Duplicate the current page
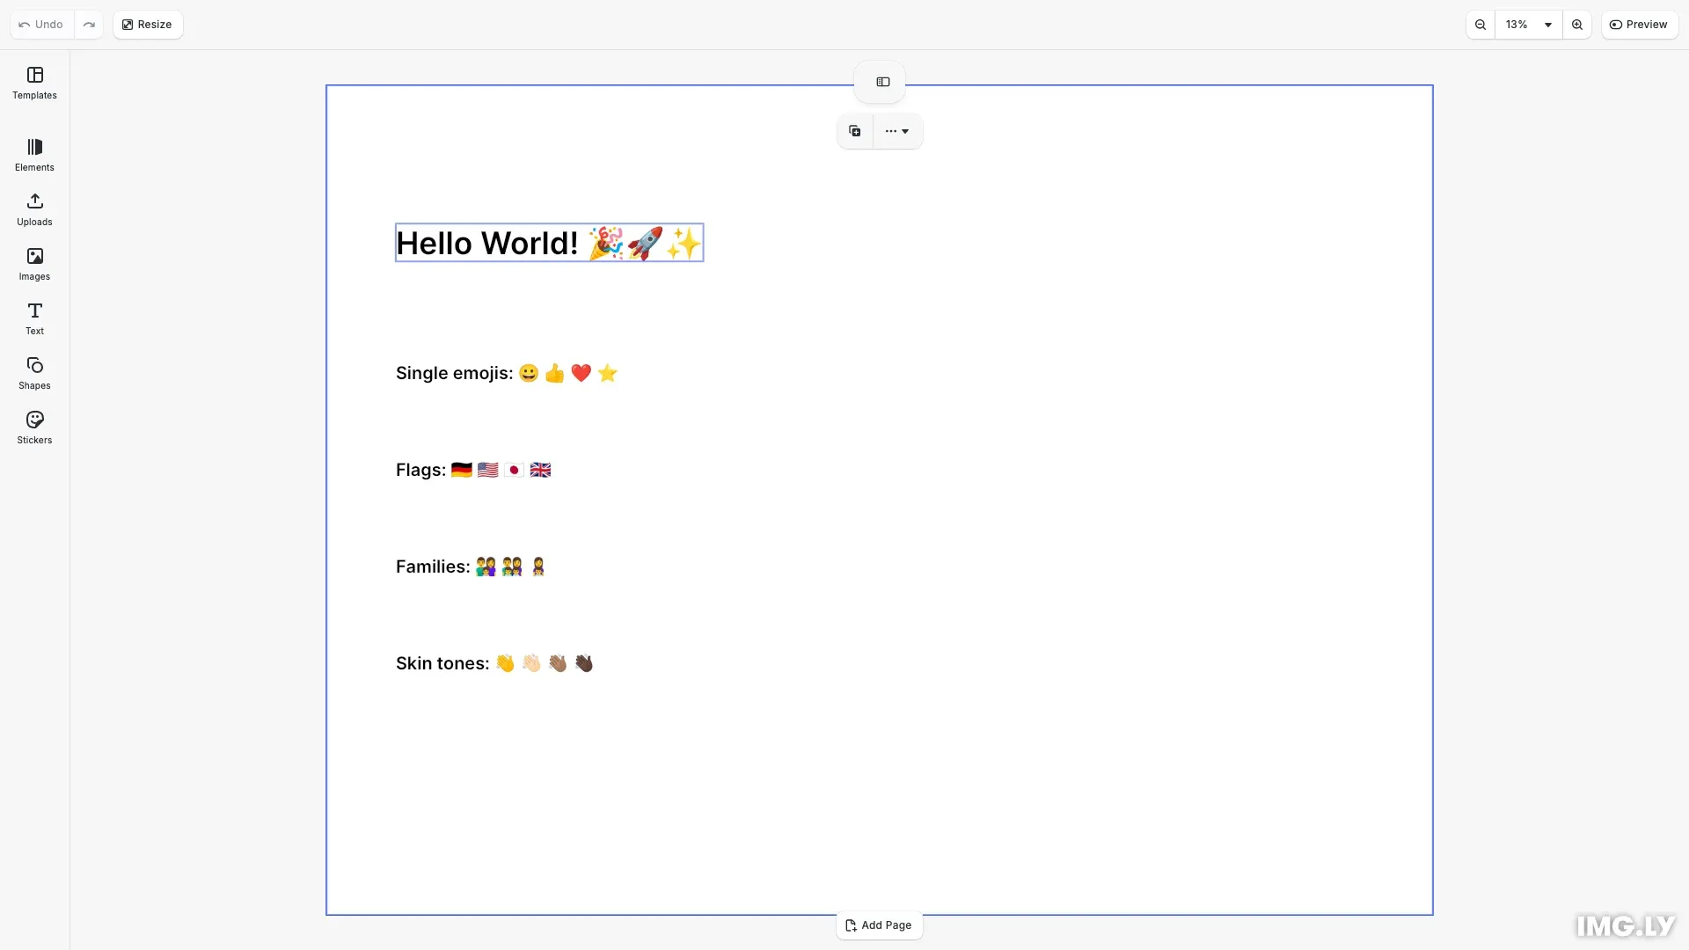Image resolution: width=1689 pixels, height=950 pixels. pyautogui.click(x=854, y=130)
